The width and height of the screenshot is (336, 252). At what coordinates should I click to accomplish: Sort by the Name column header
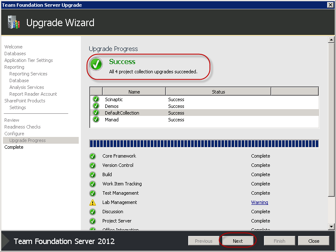134,92
